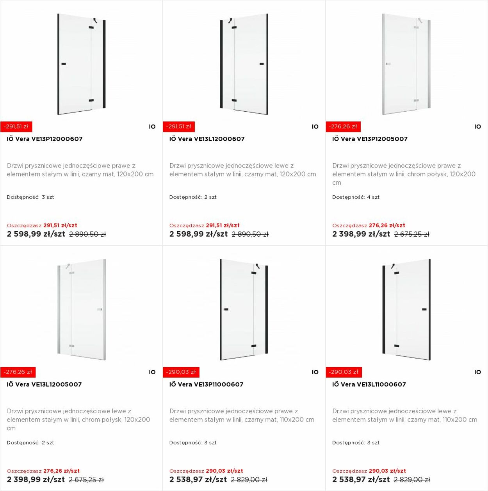Click black 110 cm right door image VE13P11000607

click(x=244, y=309)
